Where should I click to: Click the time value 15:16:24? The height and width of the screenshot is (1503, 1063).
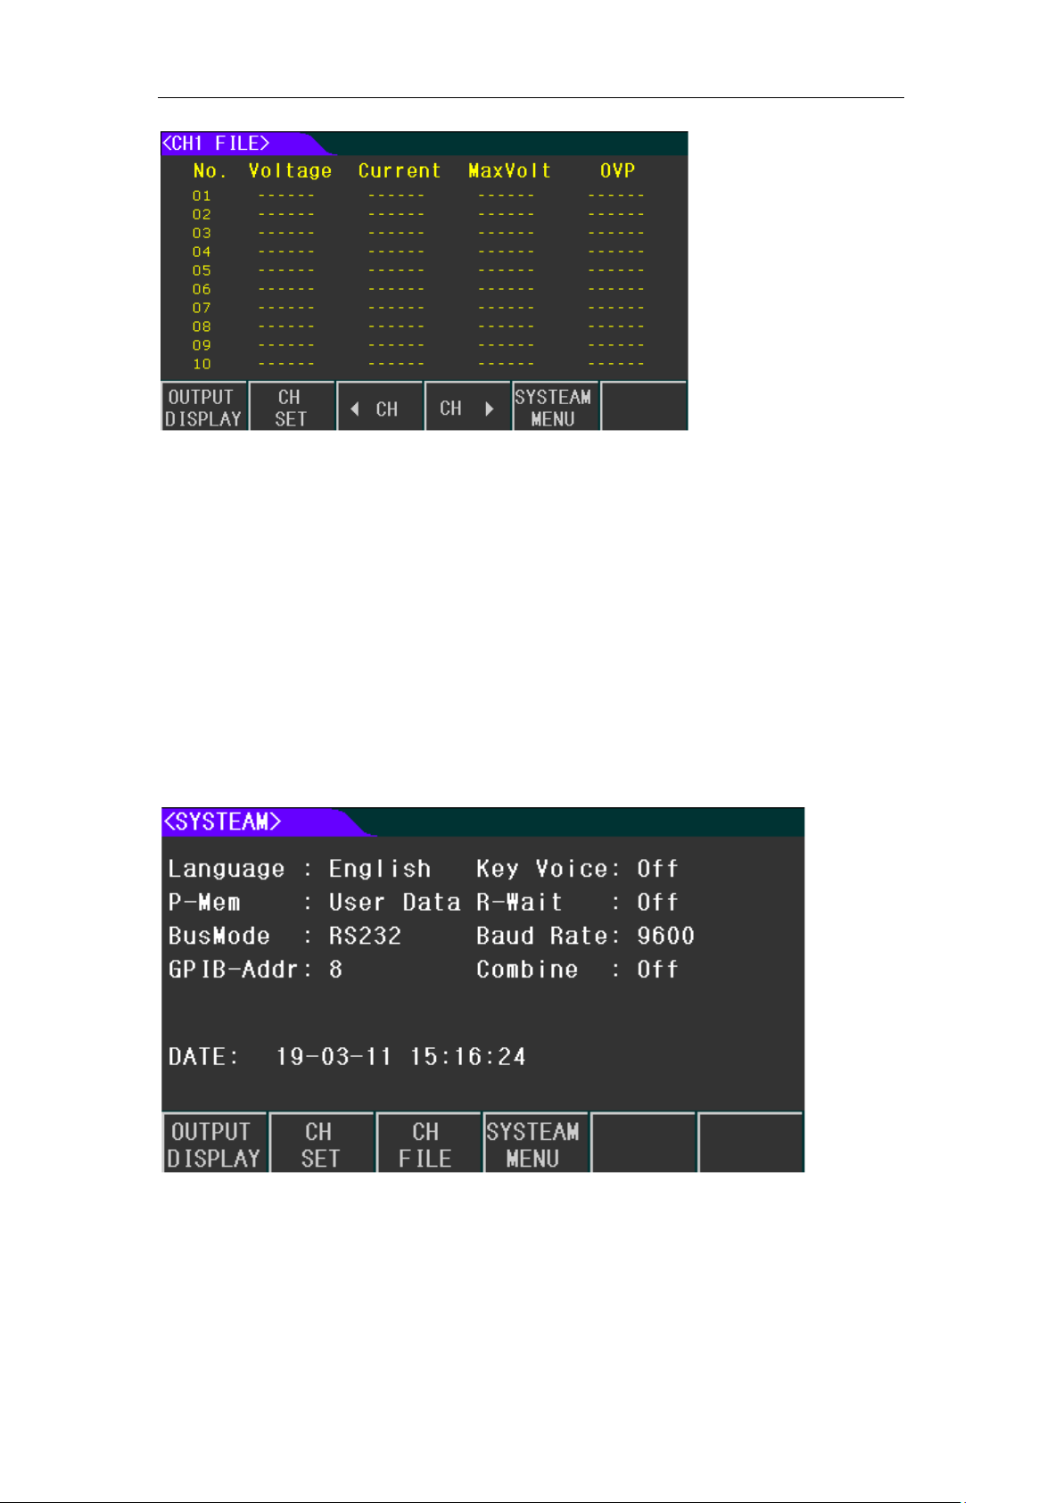468,1057
